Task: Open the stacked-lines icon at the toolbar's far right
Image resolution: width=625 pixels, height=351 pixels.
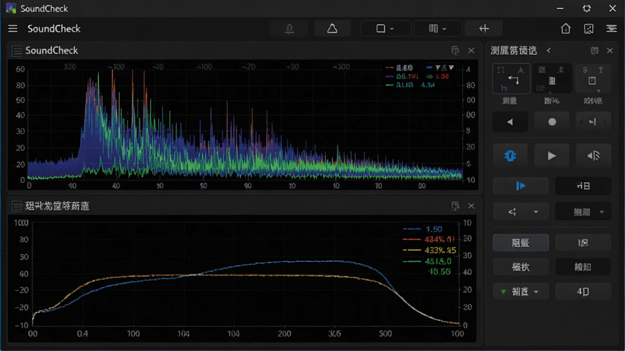Action: [612, 29]
